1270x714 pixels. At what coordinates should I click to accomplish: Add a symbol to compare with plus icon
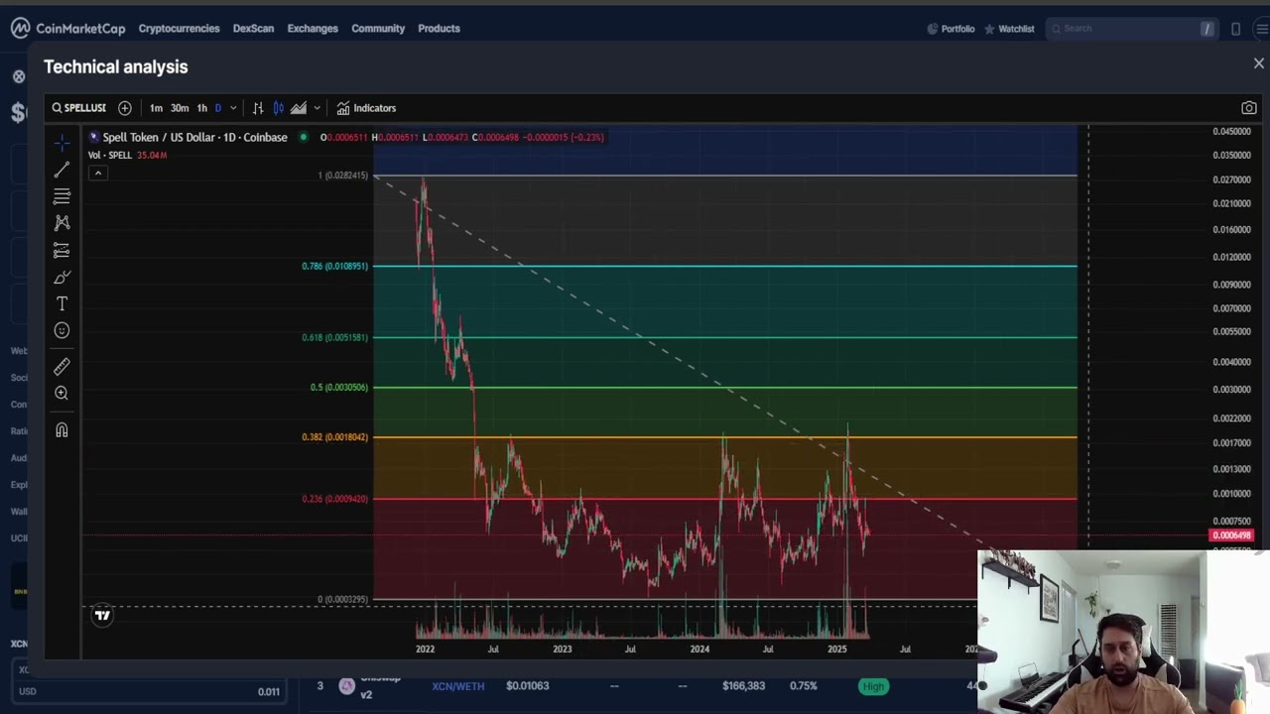click(125, 108)
